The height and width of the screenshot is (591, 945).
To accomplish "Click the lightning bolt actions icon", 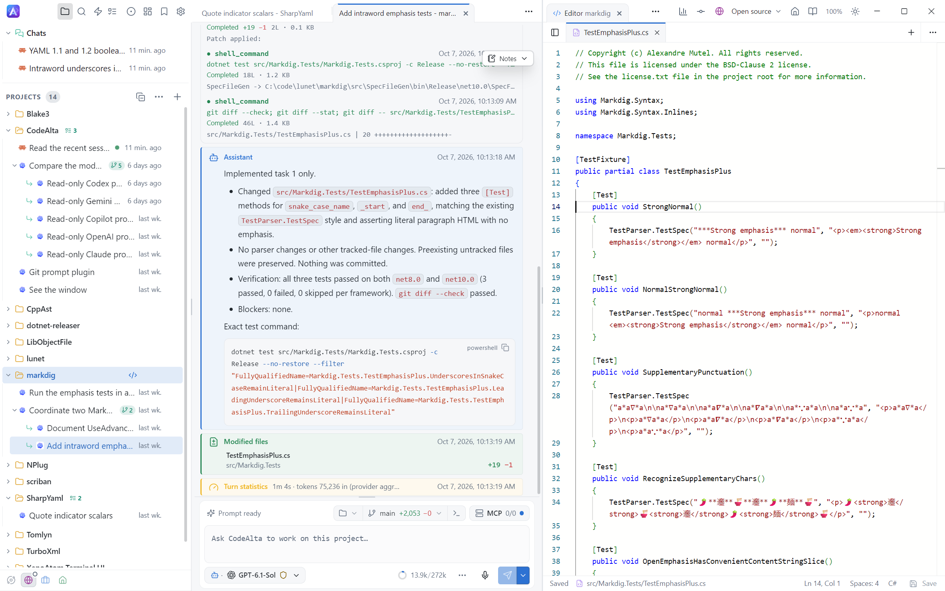I will [98, 11].
